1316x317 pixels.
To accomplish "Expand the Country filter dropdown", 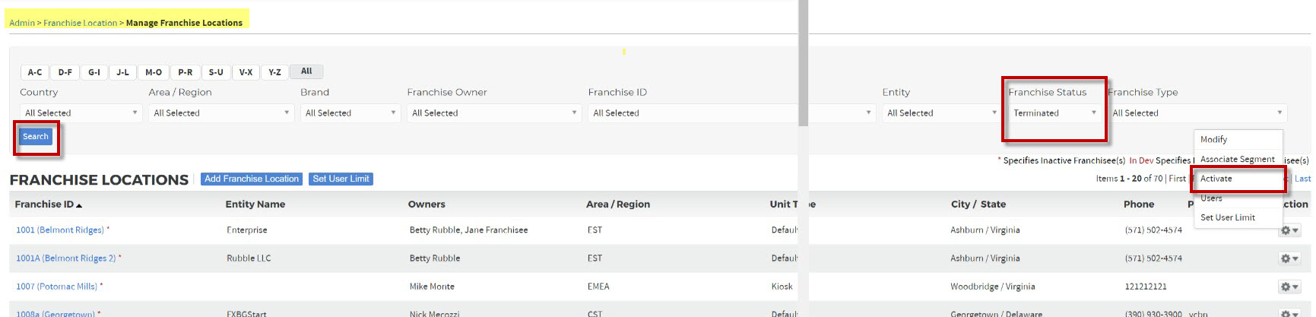I will point(81,113).
